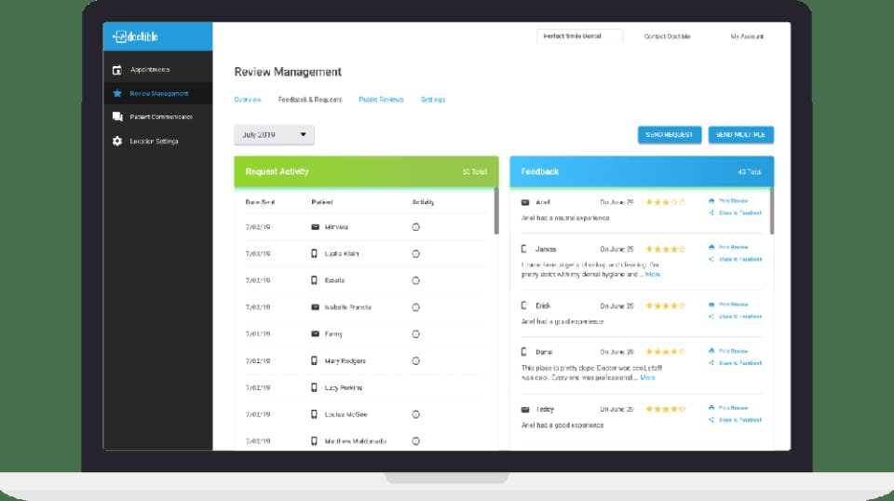894x501 pixels.
Task: Open Location Settings gear icon
Action: click(x=117, y=141)
